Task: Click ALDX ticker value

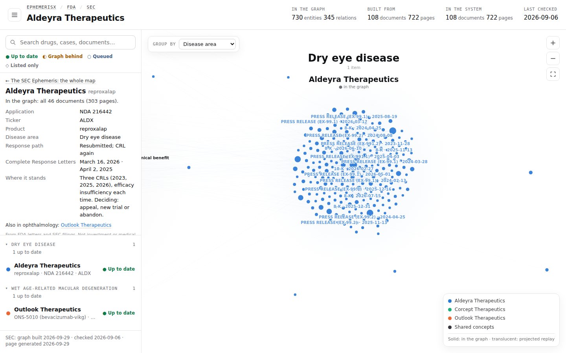Action: [x=86, y=120]
